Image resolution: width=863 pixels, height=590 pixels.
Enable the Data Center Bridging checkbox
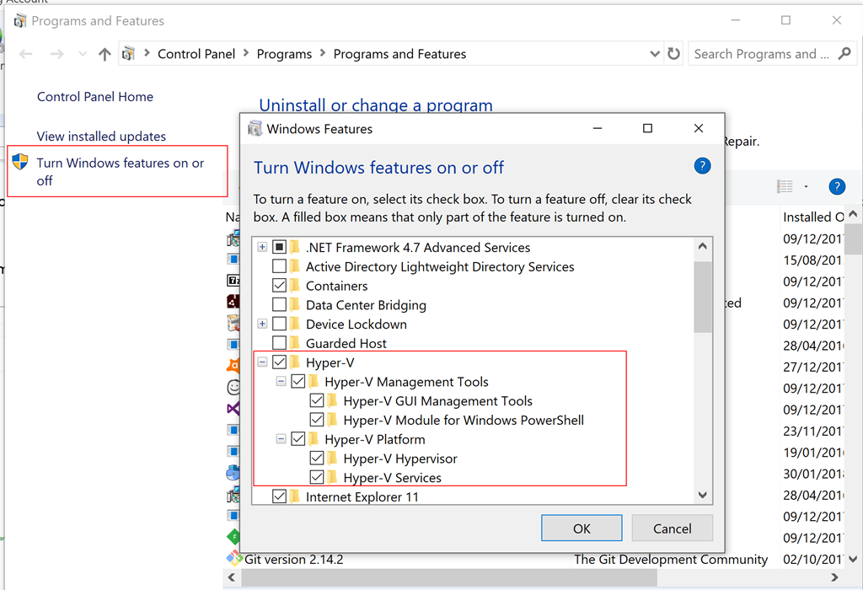280,304
